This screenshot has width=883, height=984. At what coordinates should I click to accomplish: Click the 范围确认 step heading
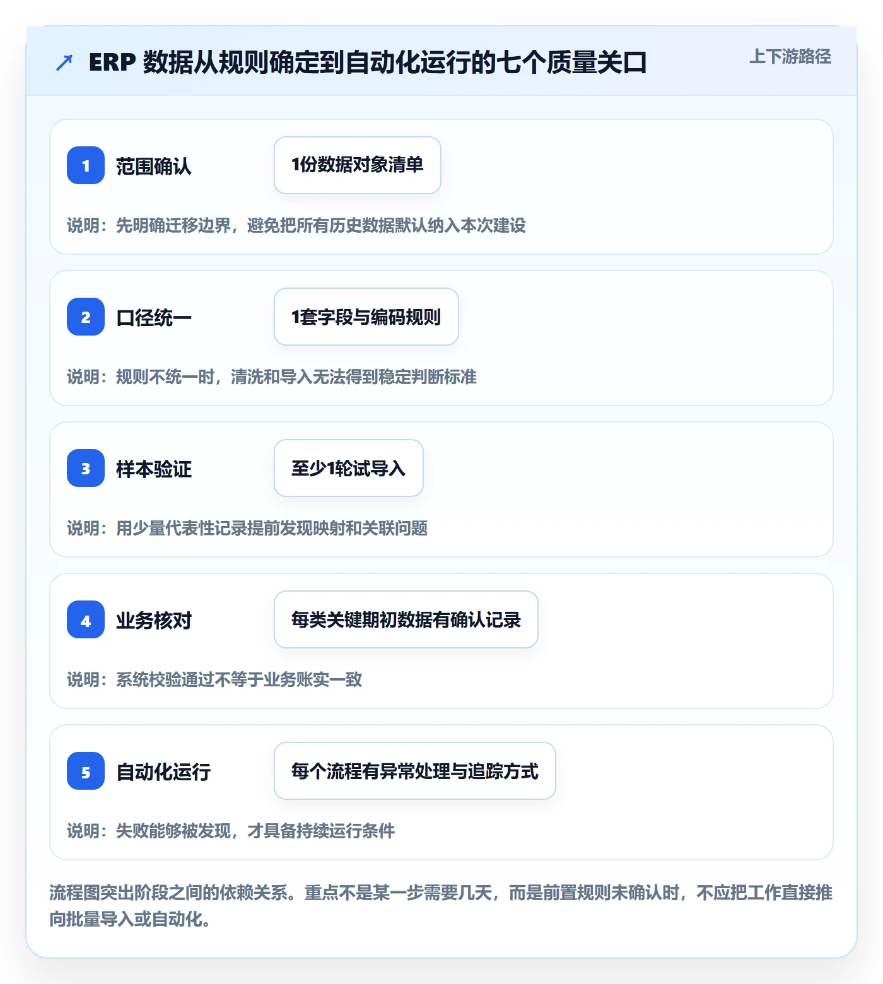[154, 166]
